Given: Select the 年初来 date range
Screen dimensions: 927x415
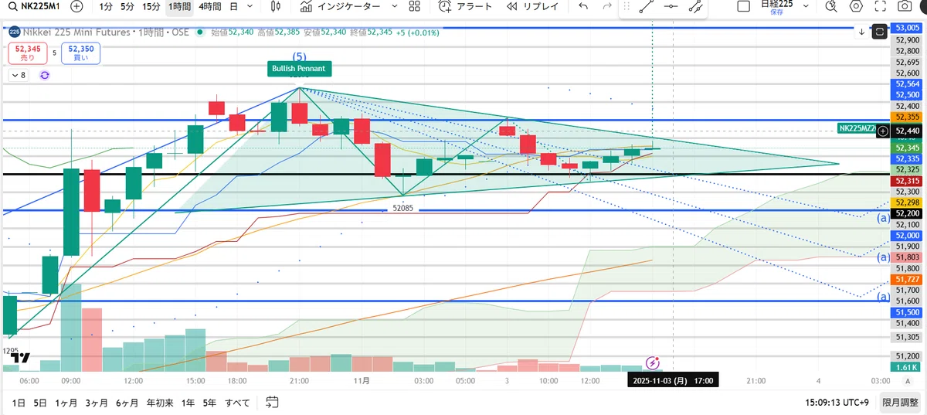Looking at the screenshot, I should [160, 403].
